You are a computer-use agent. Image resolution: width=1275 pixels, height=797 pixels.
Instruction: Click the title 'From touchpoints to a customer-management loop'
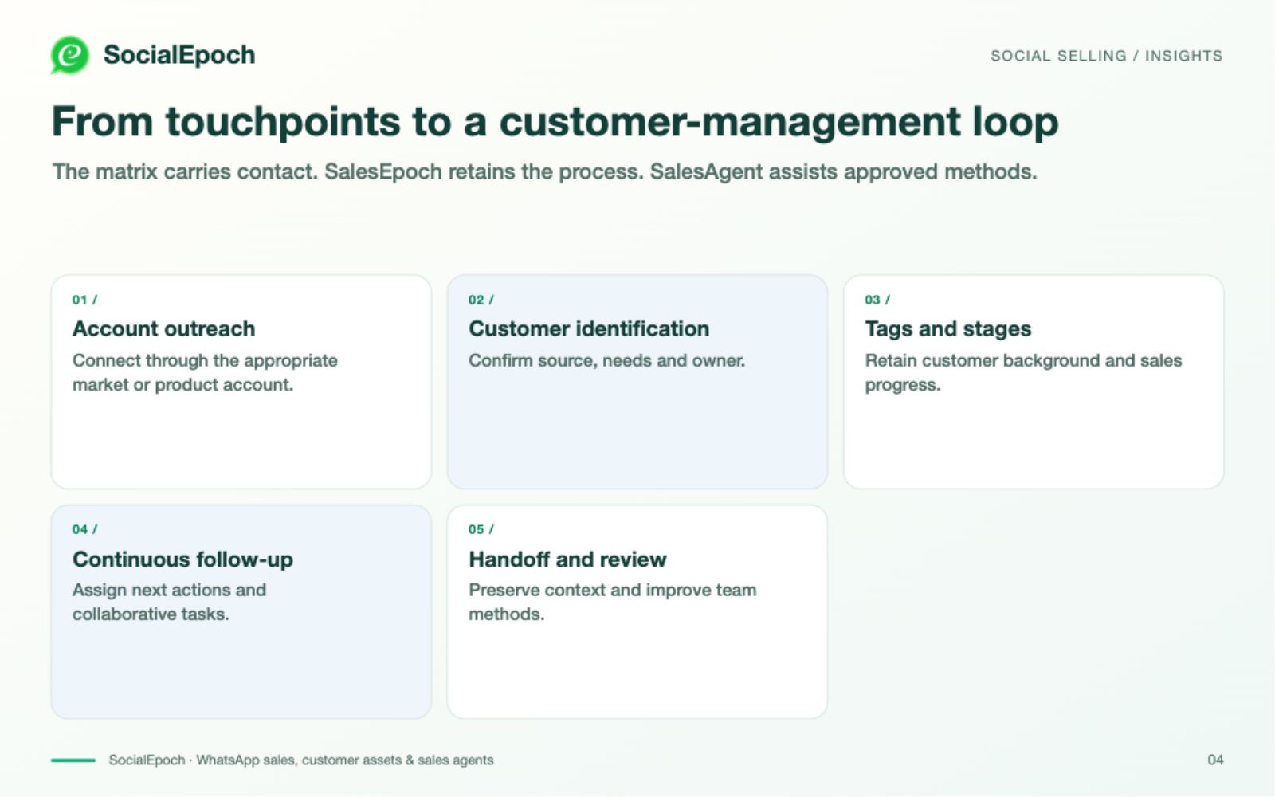tap(555, 122)
